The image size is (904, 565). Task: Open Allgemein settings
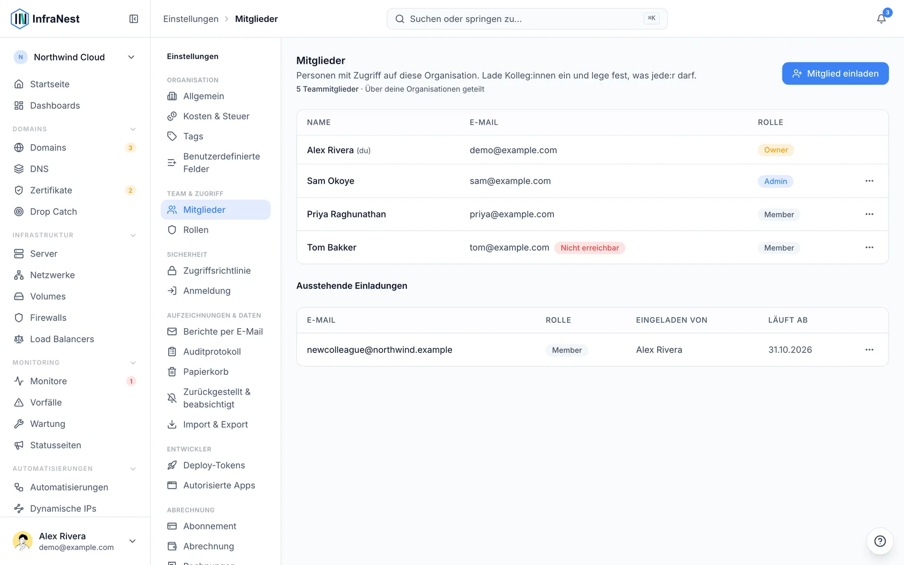[215, 96]
